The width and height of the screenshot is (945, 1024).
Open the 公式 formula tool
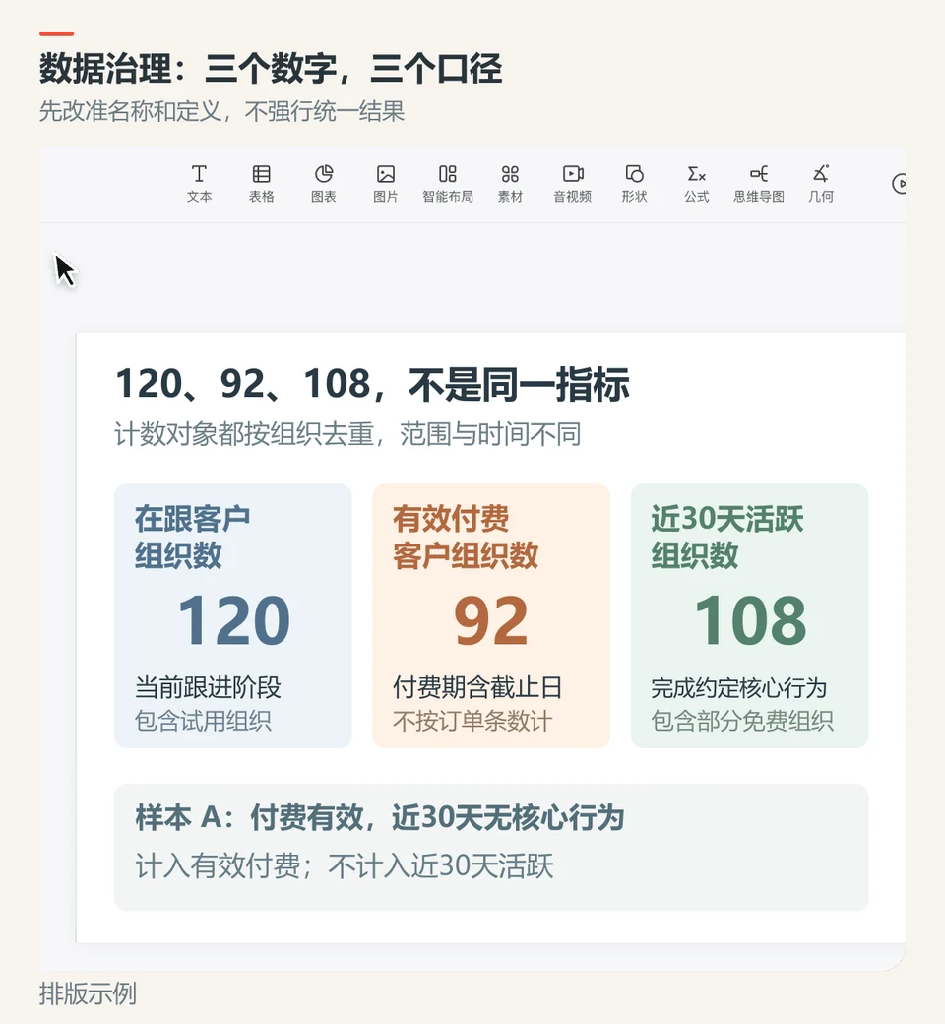pos(696,183)
